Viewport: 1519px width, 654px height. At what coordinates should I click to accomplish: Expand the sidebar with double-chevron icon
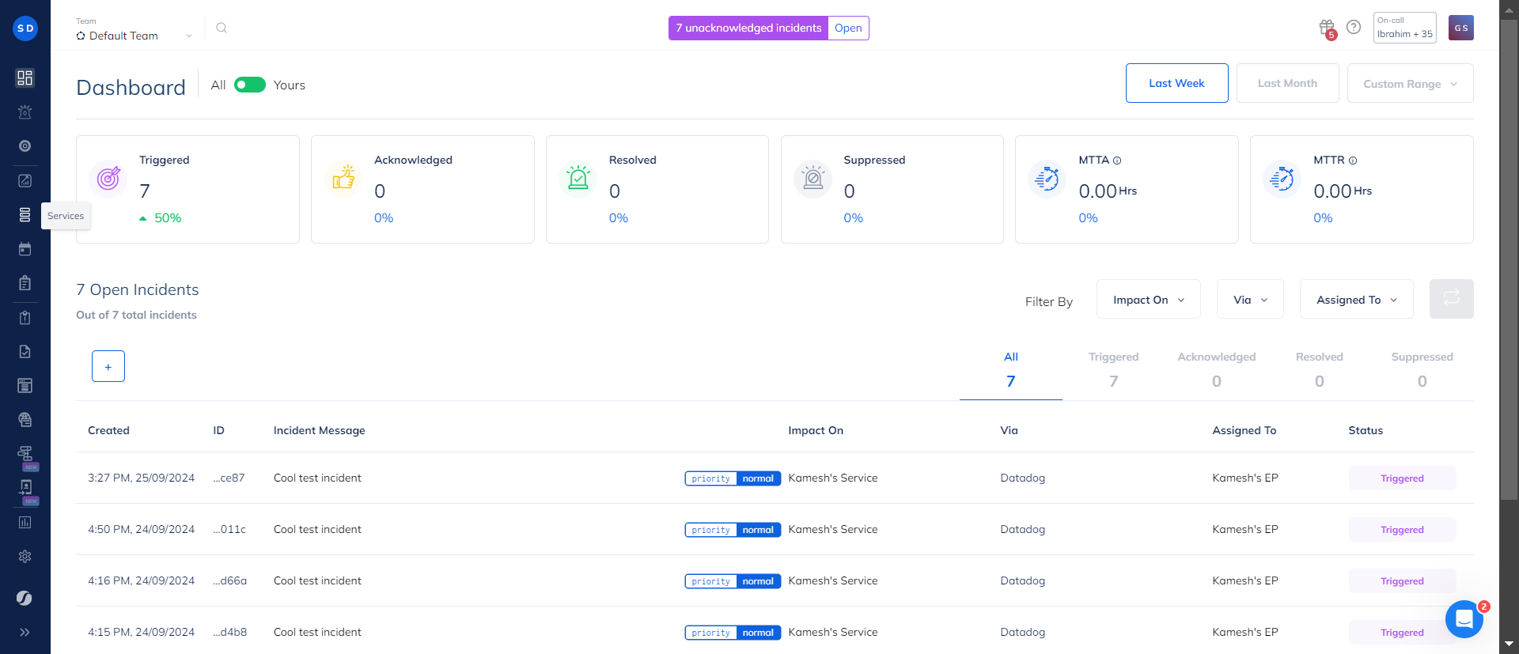(25, 632)
